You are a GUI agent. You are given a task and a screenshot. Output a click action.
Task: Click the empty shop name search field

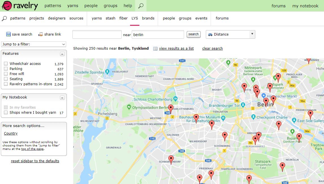(x=97, y=34)
